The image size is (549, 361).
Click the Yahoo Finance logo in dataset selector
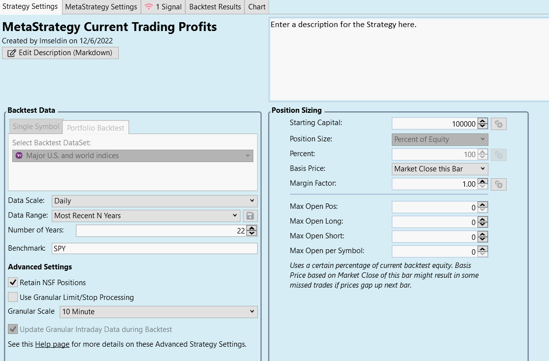pyautogui.click(x=19, y=155)
